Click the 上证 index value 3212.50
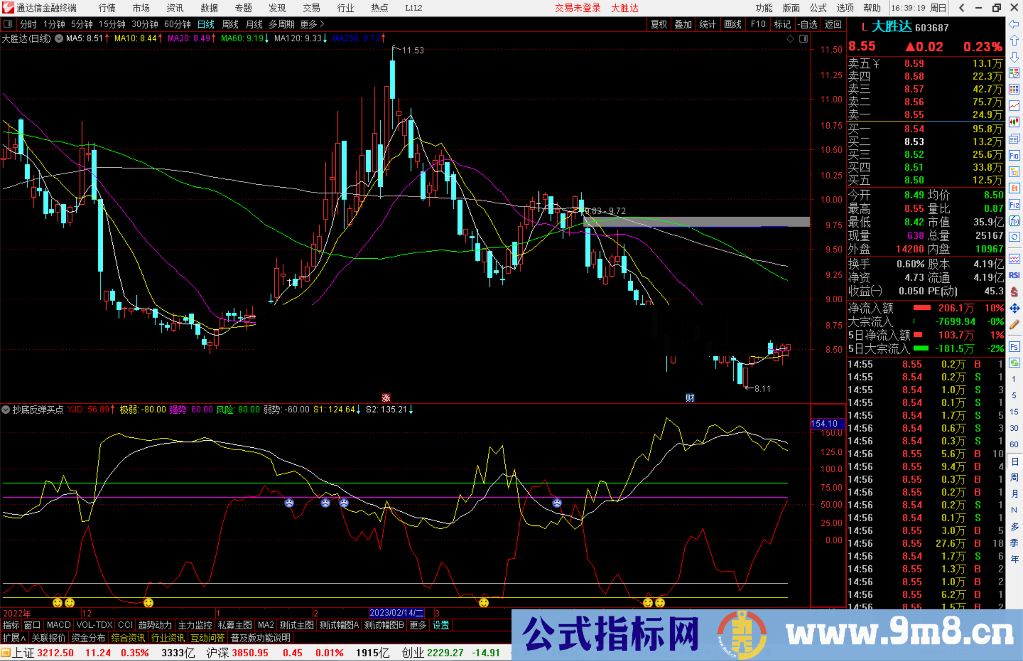Screen dimensions: 1023x661 (x=55, y=652)
